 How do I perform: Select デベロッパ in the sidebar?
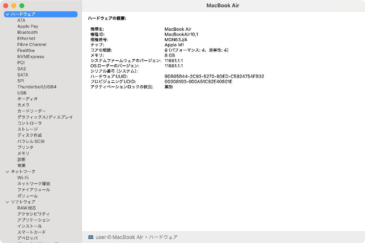(28, 238)
